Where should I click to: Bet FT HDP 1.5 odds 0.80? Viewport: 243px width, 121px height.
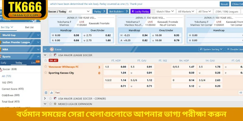point(116,67)
